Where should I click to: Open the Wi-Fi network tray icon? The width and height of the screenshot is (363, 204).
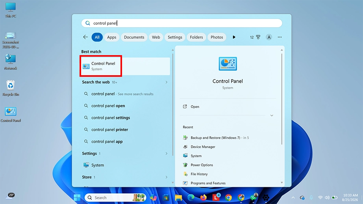point(320,198)
